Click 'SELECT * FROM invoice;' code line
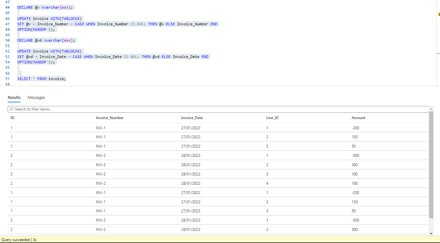The width and height of the screenshot is (440, 243). (x=42, y=79)
